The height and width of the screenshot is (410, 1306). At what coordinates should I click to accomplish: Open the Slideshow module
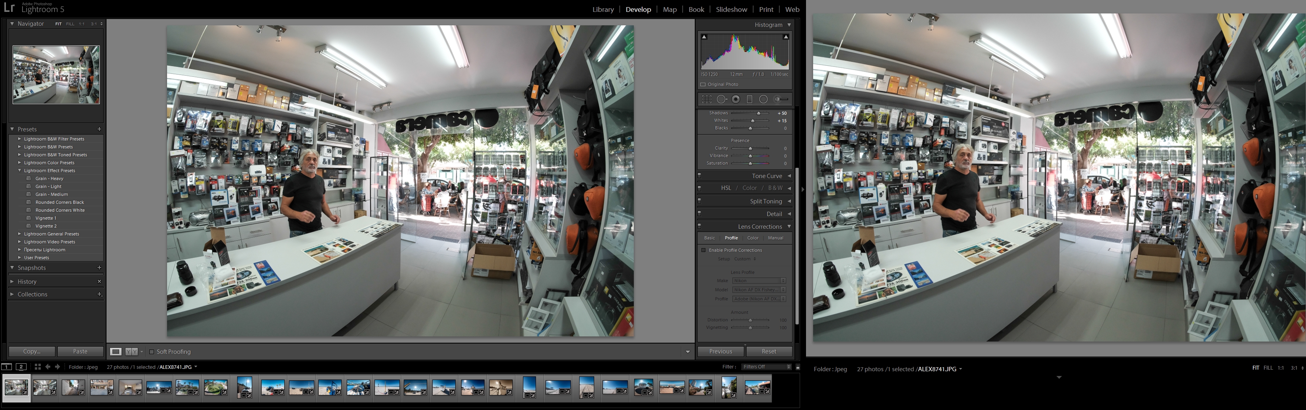click(731, 9)
